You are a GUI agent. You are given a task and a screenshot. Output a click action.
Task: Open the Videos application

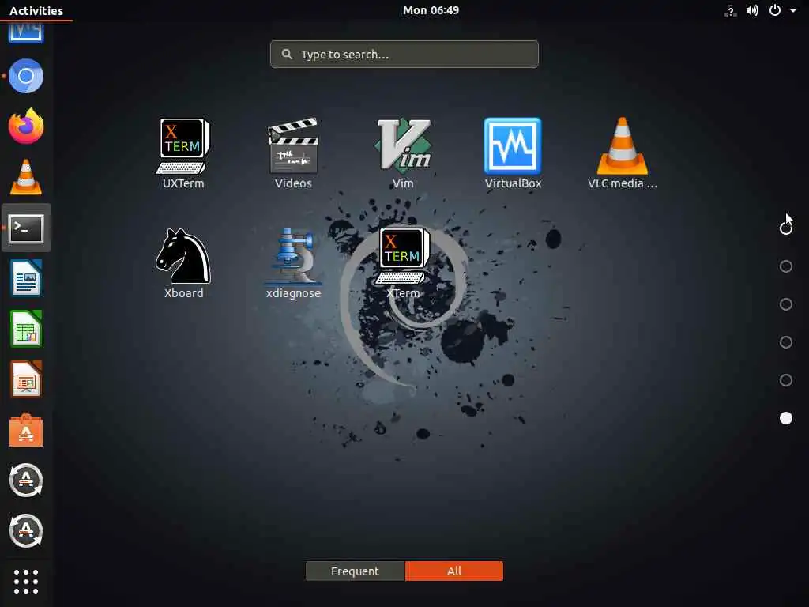(293, 153)
